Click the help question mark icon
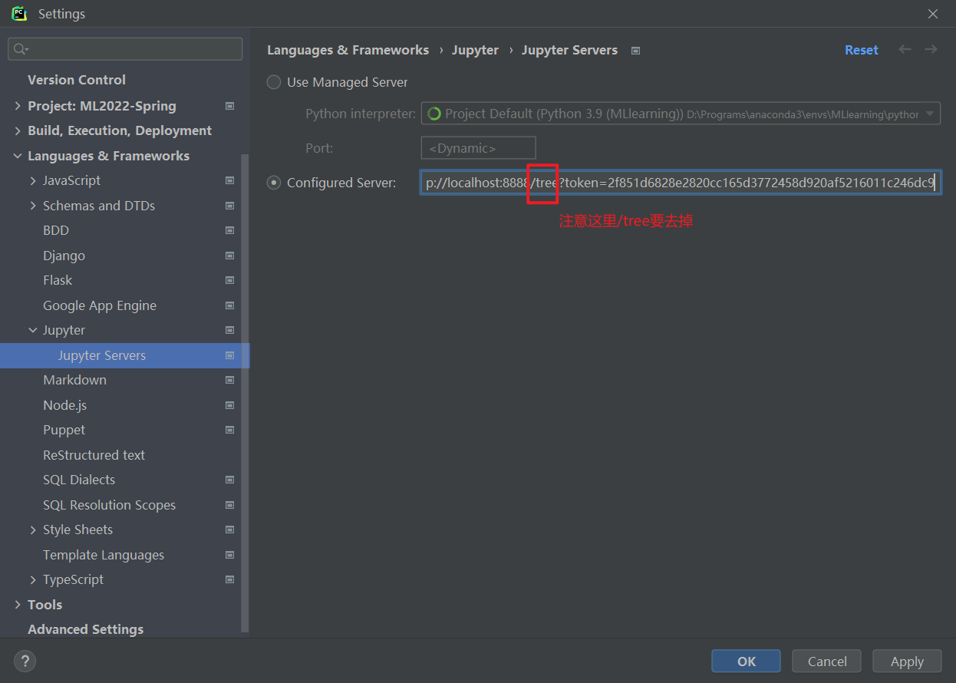956x683 pixels. [x=25, y=661]
